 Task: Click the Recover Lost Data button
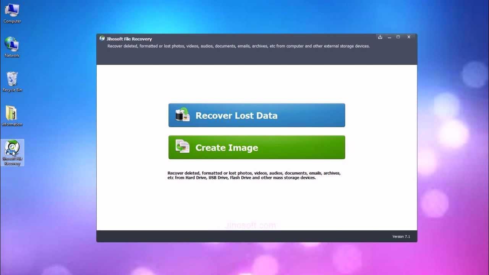tap(257, 115)
